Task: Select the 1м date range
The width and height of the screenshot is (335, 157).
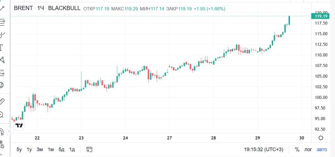Action: coord(51,150)
